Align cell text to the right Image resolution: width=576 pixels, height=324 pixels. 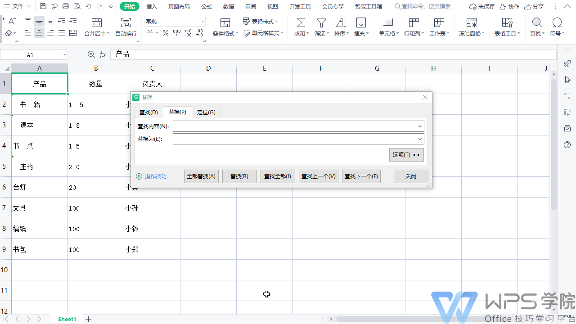click(x=50, y=33)
